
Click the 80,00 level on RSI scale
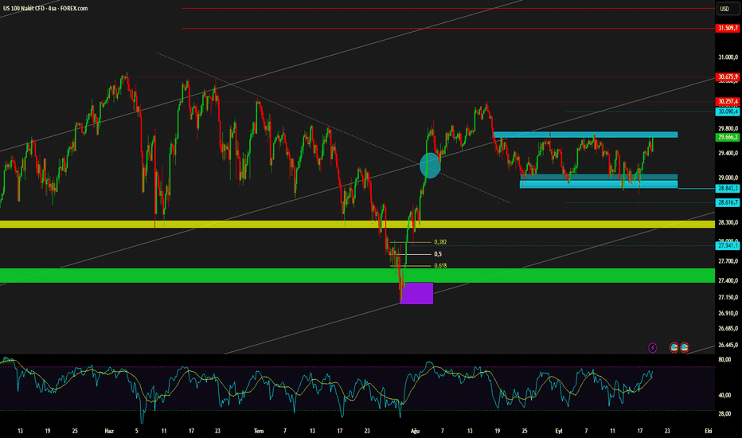(x=724, y=359)
